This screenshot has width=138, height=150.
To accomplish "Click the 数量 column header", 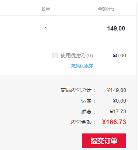I will point(46,9).
